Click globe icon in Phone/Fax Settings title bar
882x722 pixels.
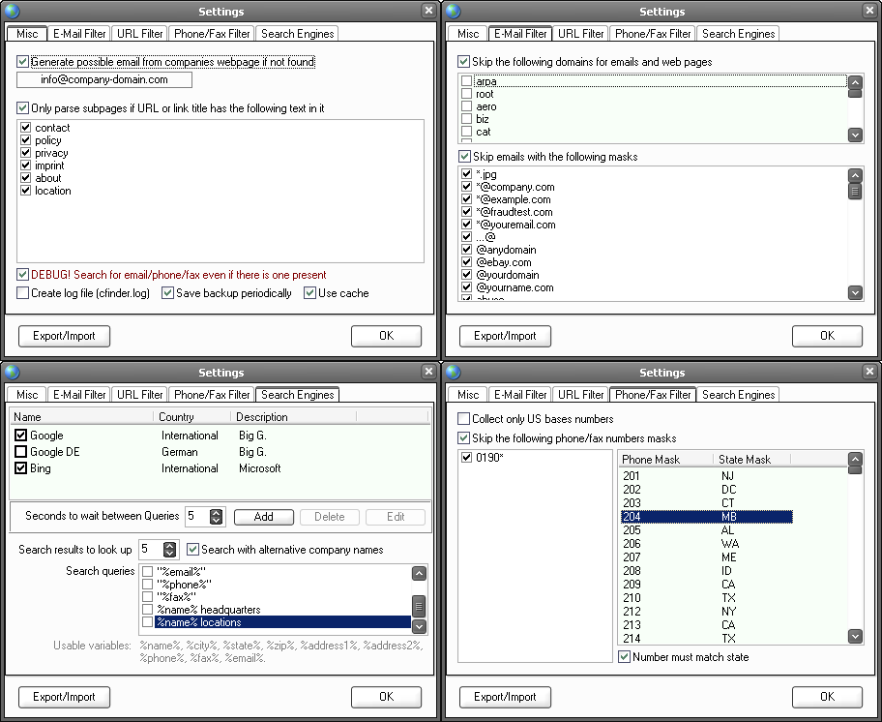click(x=453, y=372)
